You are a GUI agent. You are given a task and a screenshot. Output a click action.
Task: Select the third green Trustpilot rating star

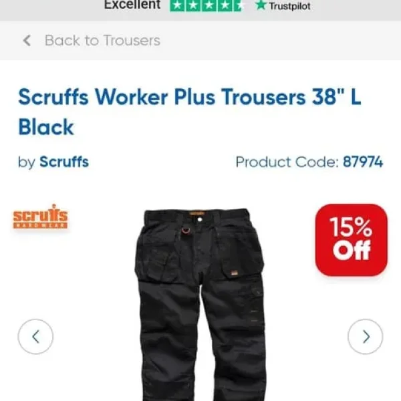coord(209,5)
